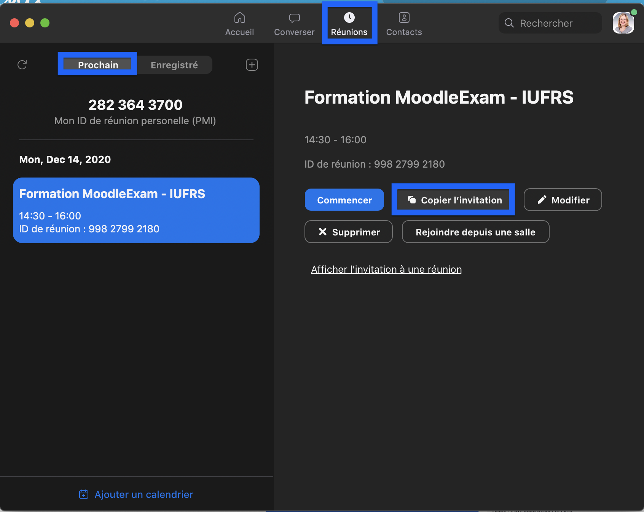The image size is (644, 512).
Task: Open the Contacts tab
Action: (404, 24)
